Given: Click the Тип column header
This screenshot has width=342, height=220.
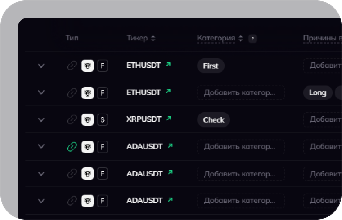Looking at the screenshot, I should coord(72,38).
